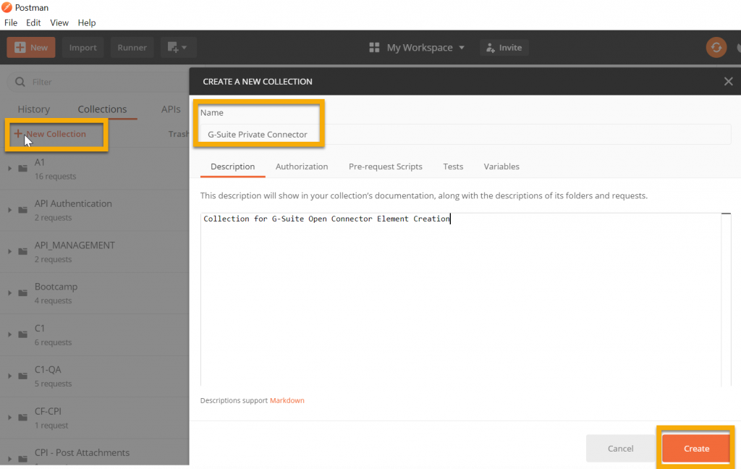This screenshot has height=469, width=741.
Task: Click the API_MANAGEMENT folder icon
Action: 22,251
